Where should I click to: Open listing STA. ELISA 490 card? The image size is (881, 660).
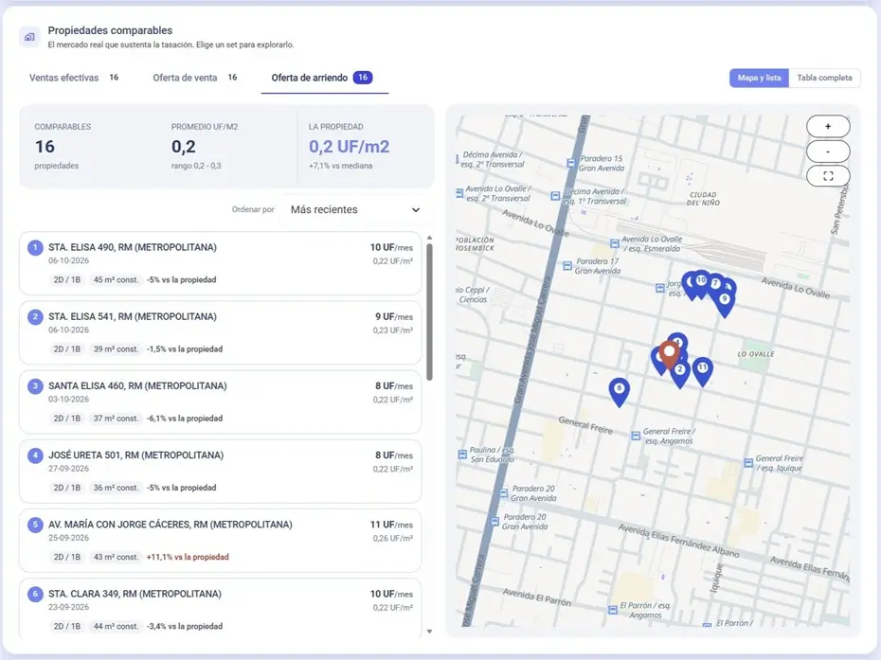[x=220, y=263]
